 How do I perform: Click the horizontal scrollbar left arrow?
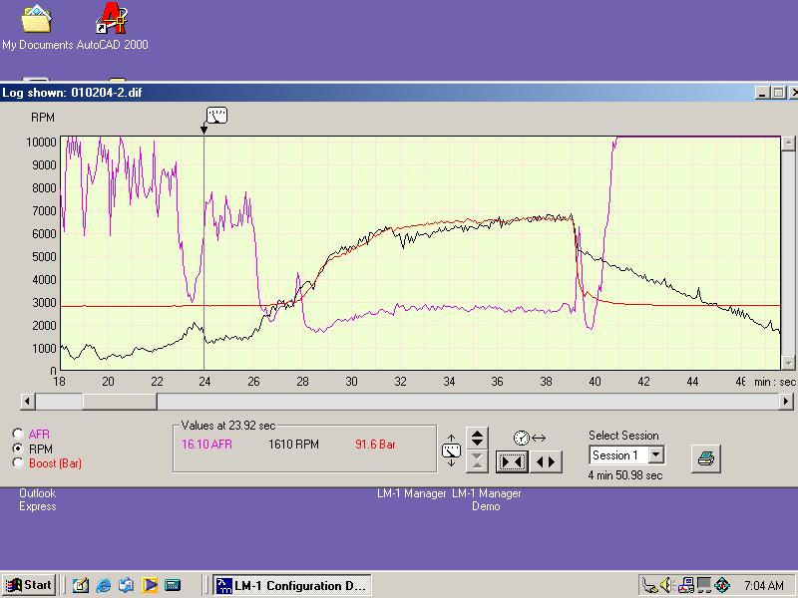point(28,401)
